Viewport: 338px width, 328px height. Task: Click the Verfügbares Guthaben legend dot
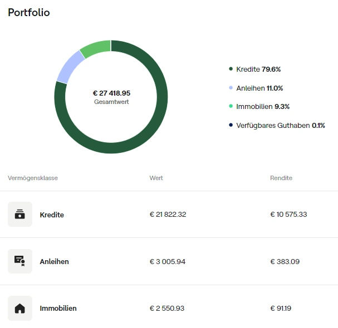[x=231, y=125]
